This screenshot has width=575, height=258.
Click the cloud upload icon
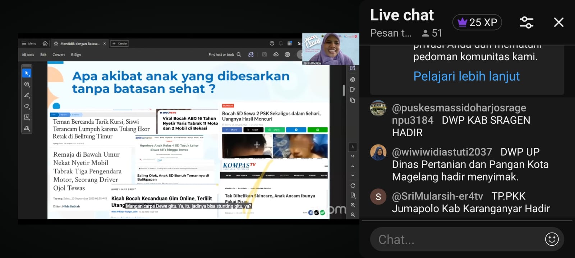pyautogui.click(x=276, y=54)
